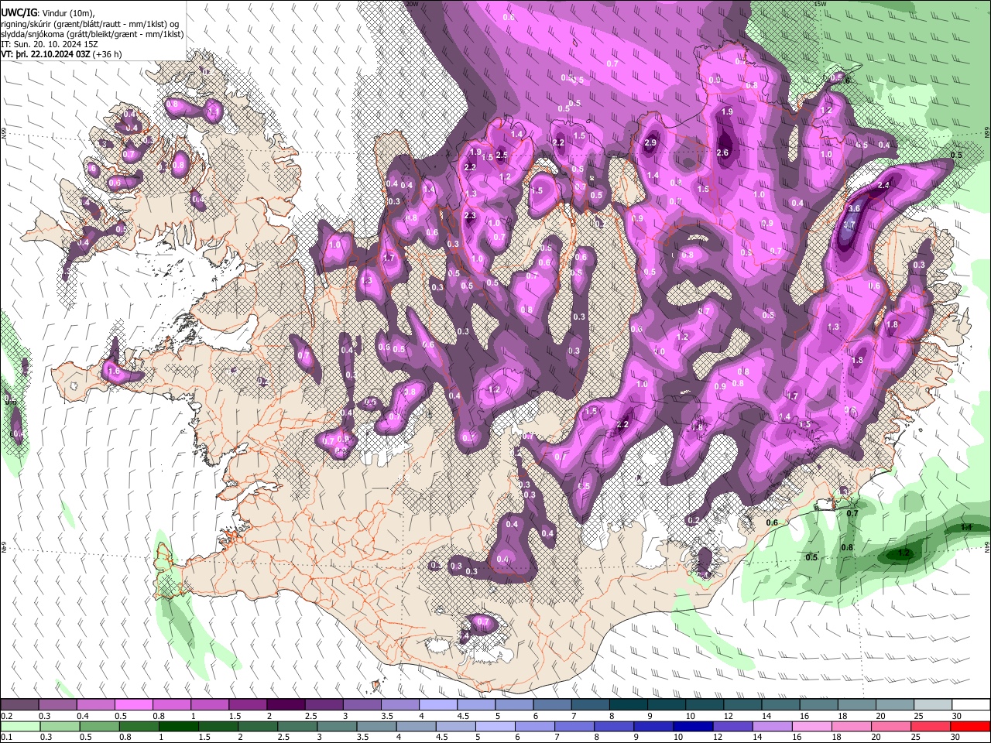Click the rain legend swatch labeled 0.5
991x743 pixels.
[99, 727]
